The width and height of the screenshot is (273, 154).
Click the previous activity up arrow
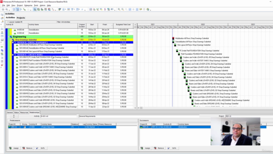14,115
